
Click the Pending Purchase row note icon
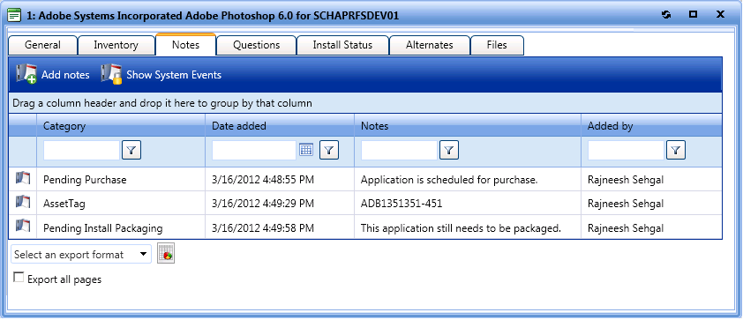click(23, 179)
